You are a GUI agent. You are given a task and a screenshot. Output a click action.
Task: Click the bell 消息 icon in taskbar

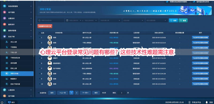207,102
